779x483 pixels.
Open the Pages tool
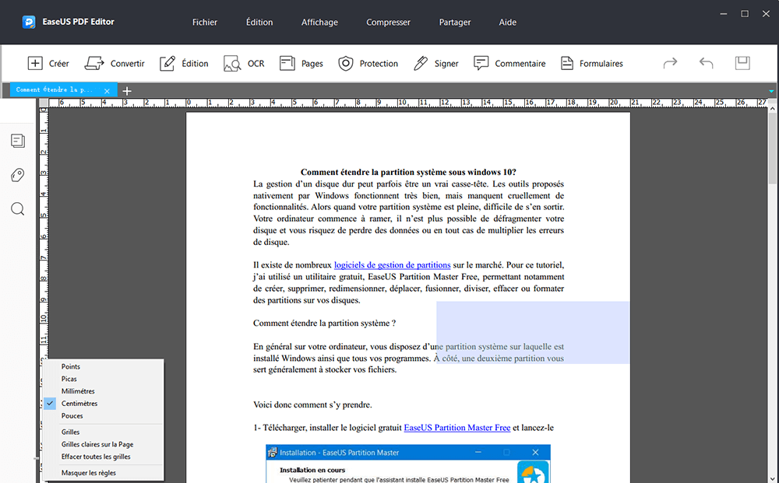click(301, 64)
